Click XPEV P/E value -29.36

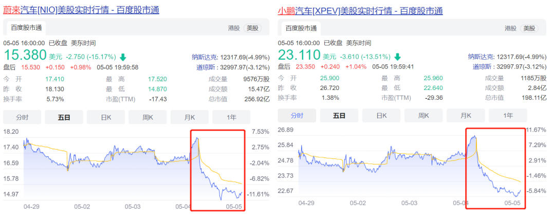(434, 98)
